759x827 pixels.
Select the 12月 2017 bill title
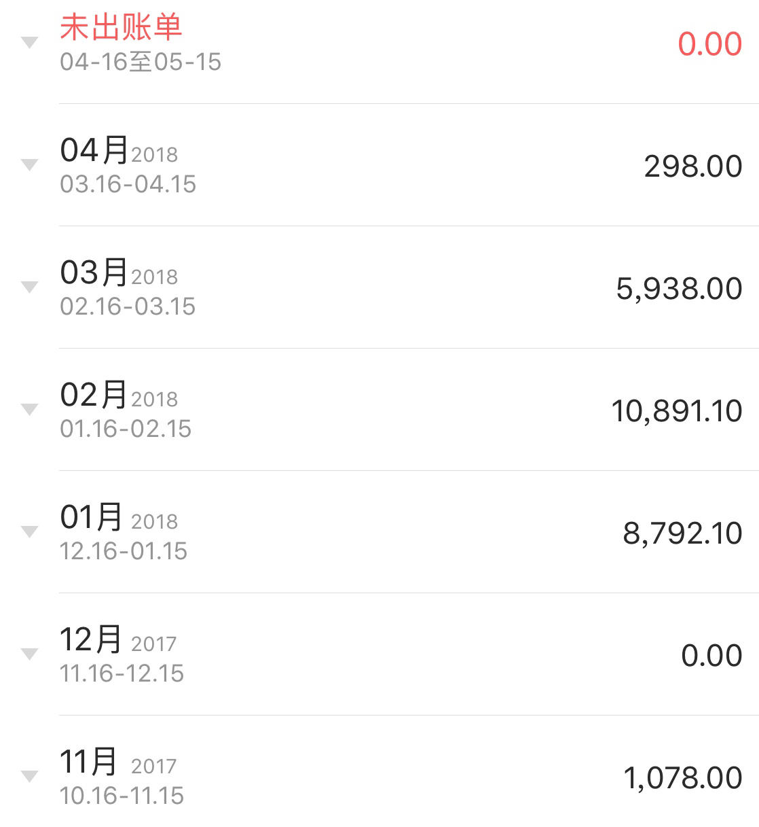tap(118, 639)
